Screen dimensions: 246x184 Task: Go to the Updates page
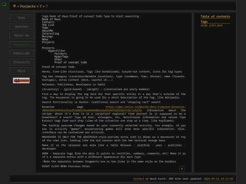(x=21, y=26)
